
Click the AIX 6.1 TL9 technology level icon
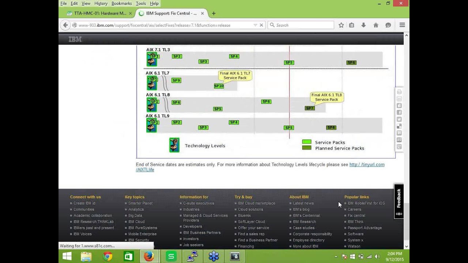(152, 125)
